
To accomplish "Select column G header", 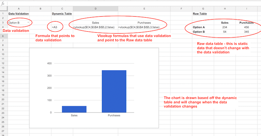I will point(203,9).
